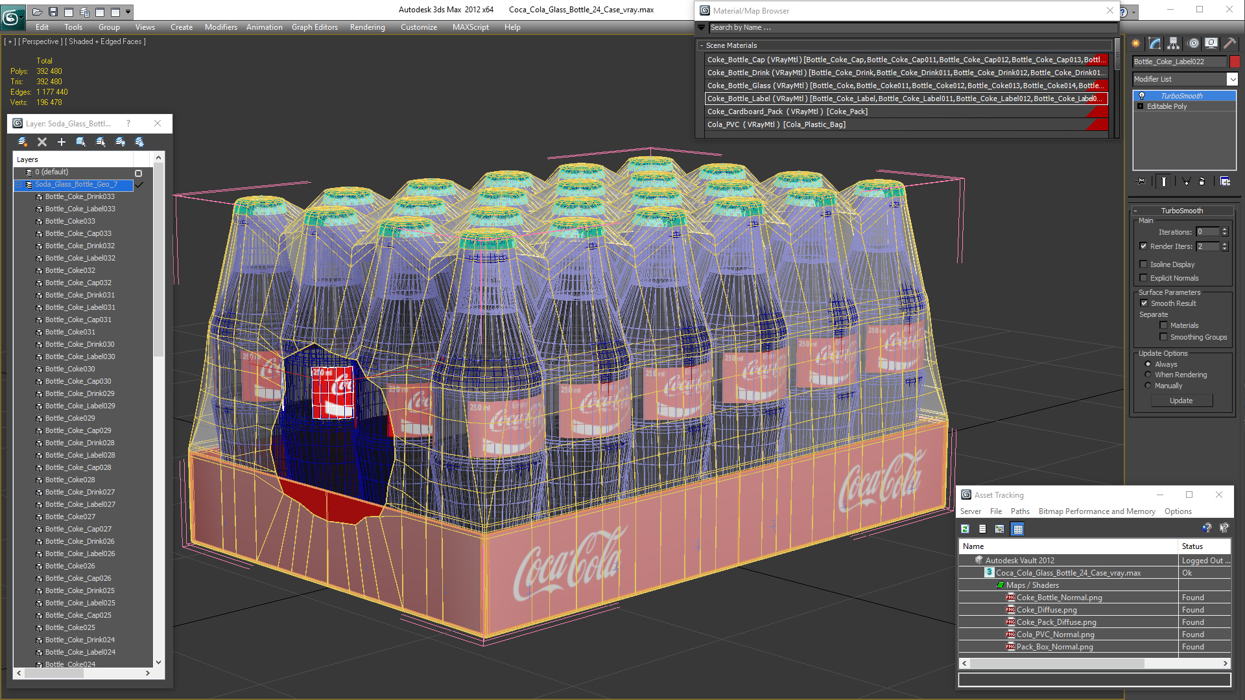Click Search by Name field
Screen dimensions: 1245x700
(x=908, y=27)
